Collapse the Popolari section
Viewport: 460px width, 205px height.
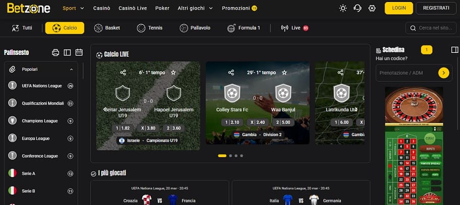pyautogui.click(x=41, y=70)
